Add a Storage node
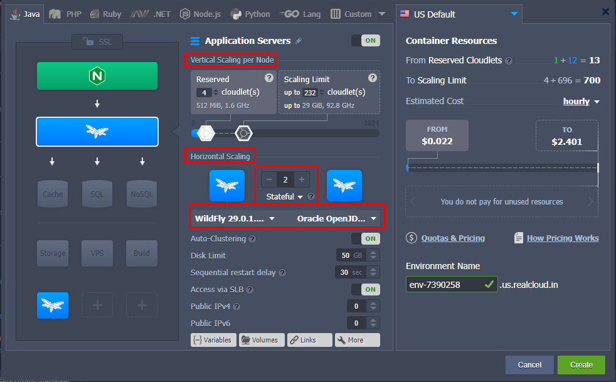 (x=53, y=253)
